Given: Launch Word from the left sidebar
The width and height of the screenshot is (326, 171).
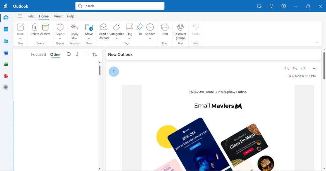Looking at the screenshot, I should (6, 53).
